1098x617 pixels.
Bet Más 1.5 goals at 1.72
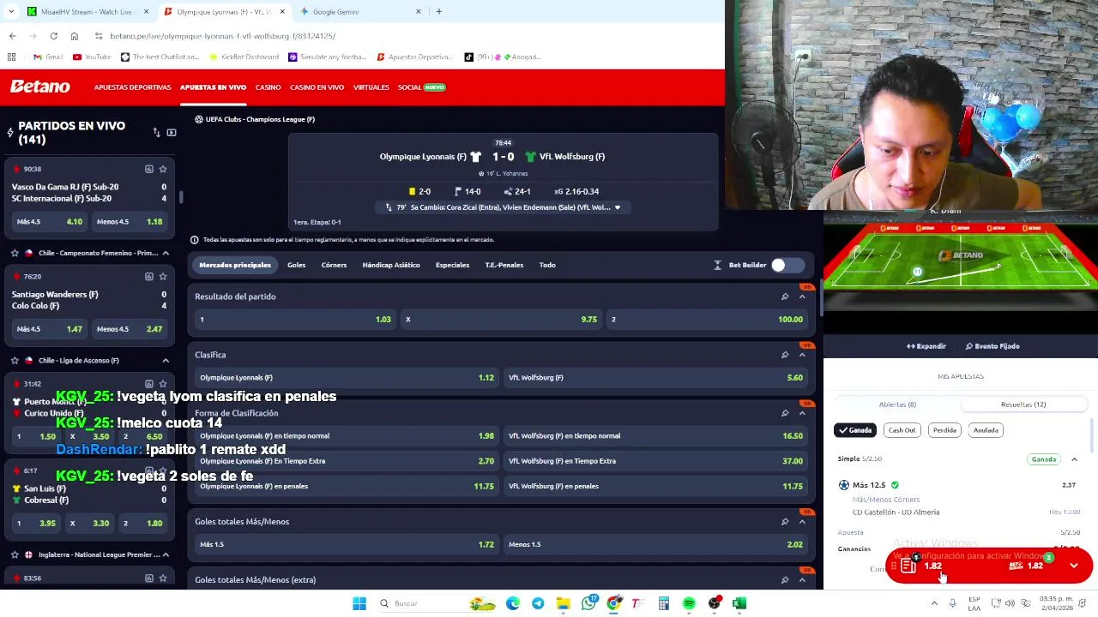[x=347, y=544]
